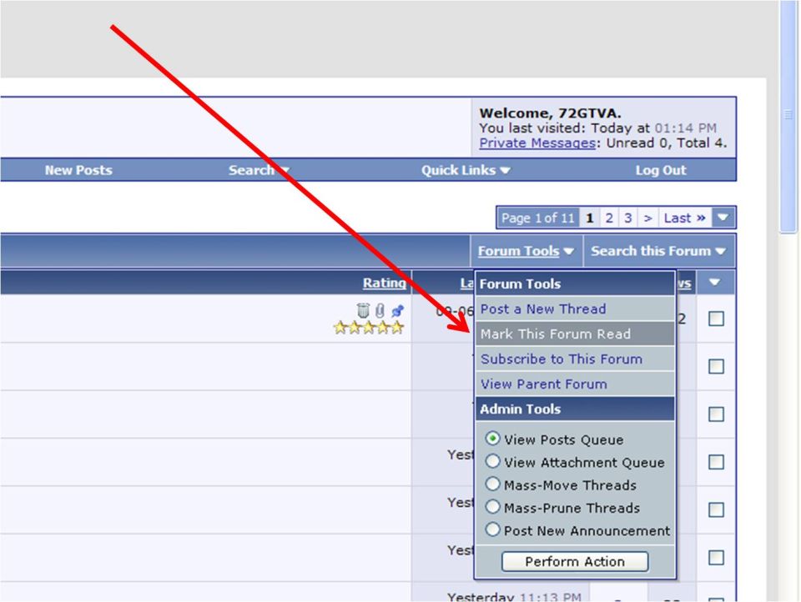Open page-jump dropdown arrow beside Last
Screen dimensions: 801x602
pyautogui.click(x=723, y=218)
